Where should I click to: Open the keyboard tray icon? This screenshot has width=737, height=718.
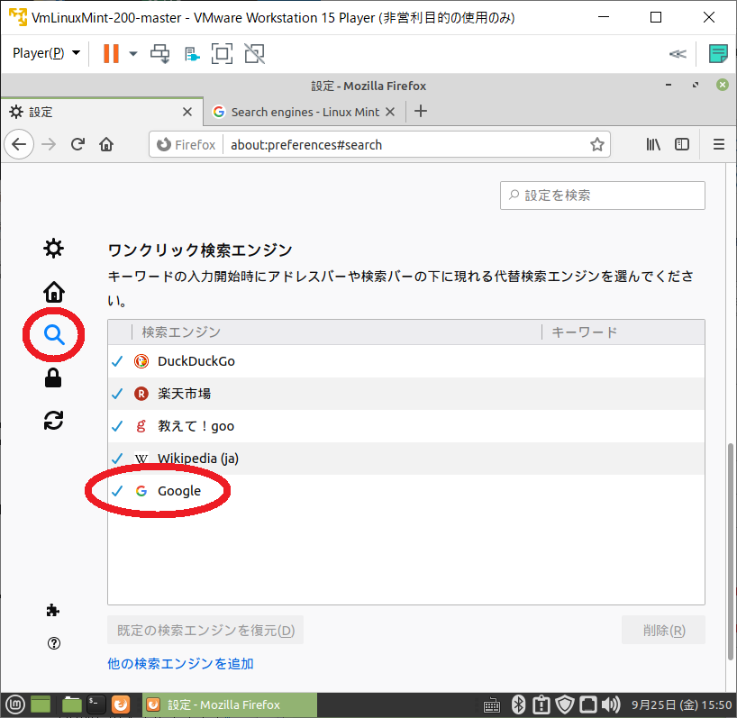click(x=492, y=705)
